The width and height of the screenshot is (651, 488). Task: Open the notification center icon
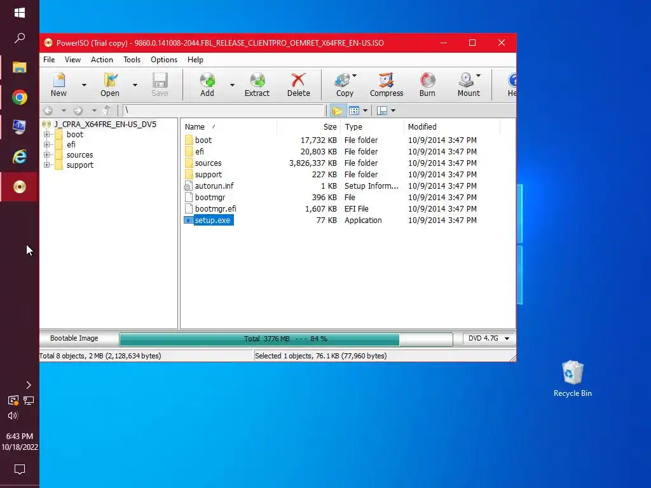[20, 469]
